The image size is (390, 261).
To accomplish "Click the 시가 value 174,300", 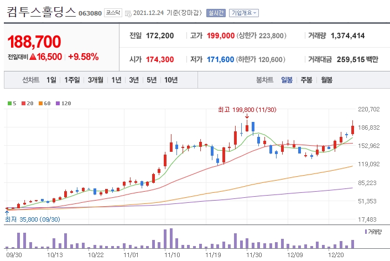I will point(160,59).
